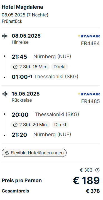Click the 08.05.2025 Hinreise date heading
Screen dimensions: 103x200
coord(26,36)
